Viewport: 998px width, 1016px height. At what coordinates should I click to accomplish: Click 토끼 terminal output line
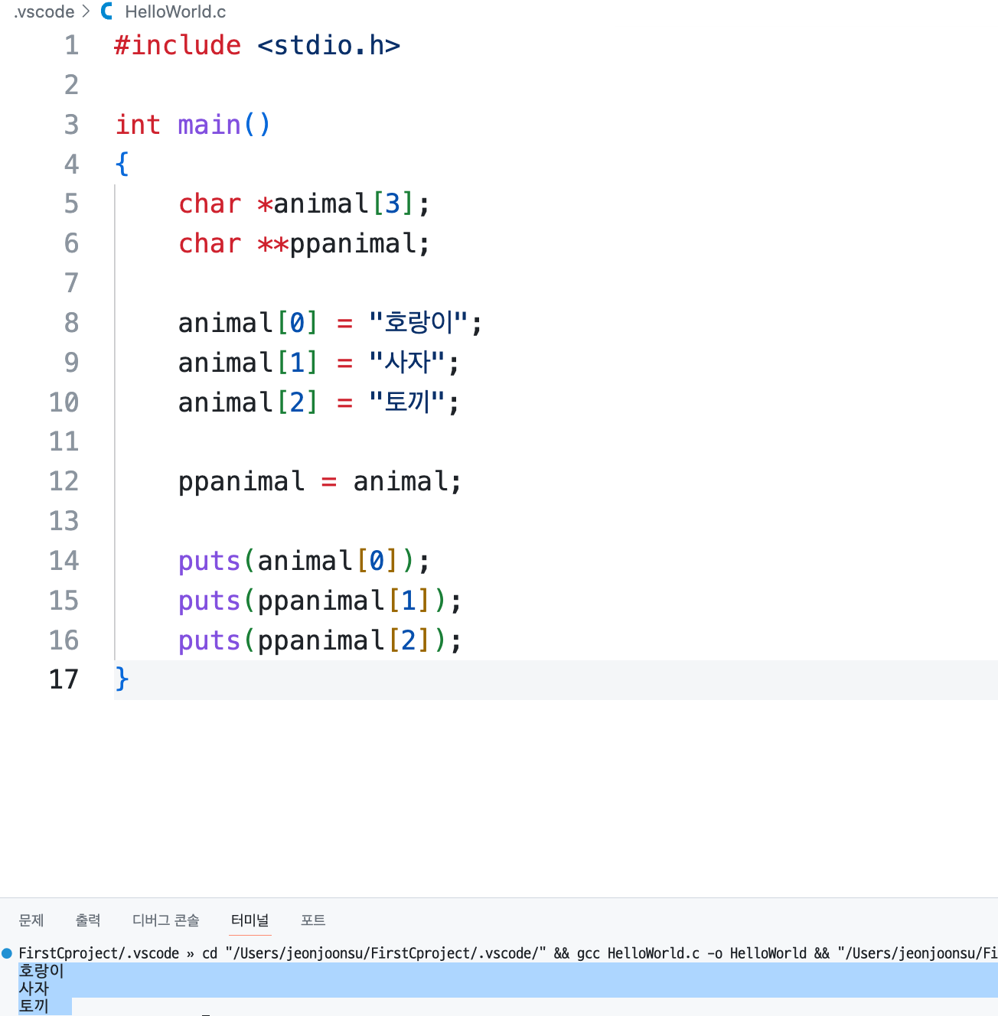pos(34,1006)
